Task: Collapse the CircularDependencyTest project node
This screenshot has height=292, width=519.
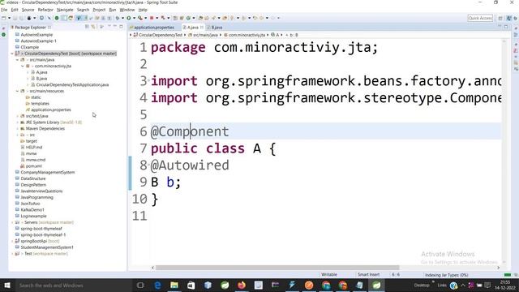Action: coord(12,54)
